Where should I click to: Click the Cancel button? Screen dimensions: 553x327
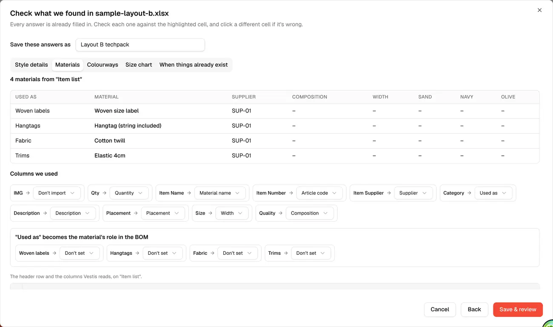pos(440,310)
